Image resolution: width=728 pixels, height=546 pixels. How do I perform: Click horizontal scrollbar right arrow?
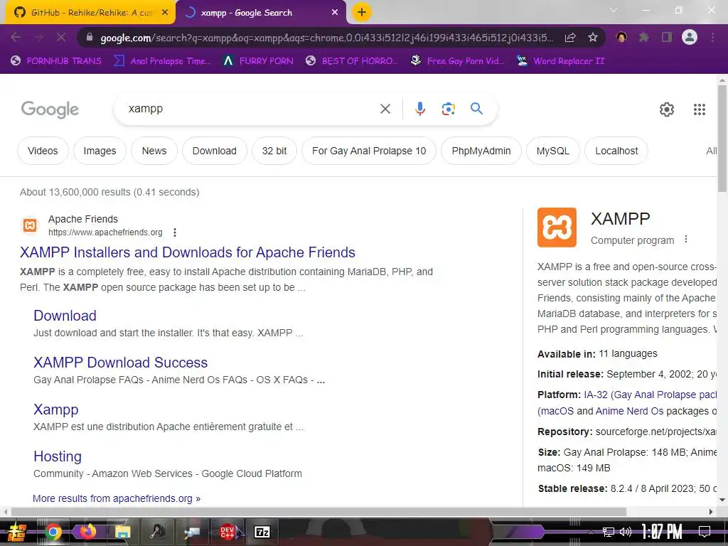(711, 512)
